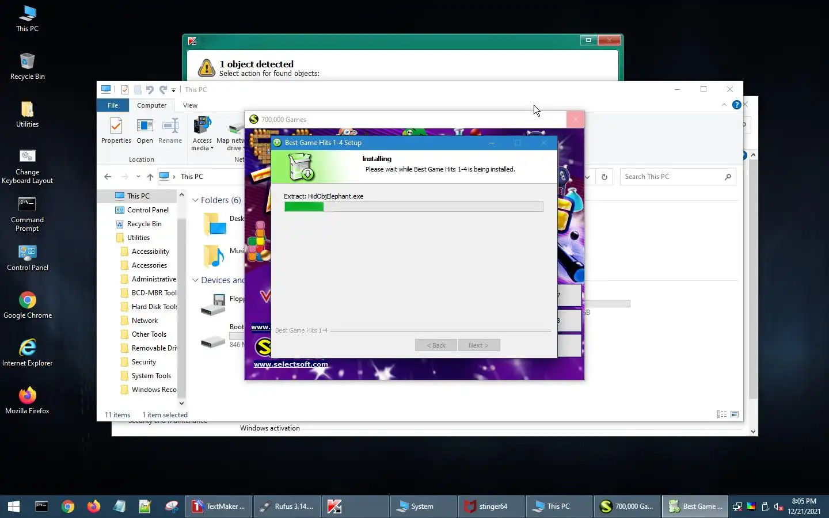Click Properties icon in Explorer ribbon
Image resolution: width=829 pixels, height=518 pixels.
coord(116,131)
